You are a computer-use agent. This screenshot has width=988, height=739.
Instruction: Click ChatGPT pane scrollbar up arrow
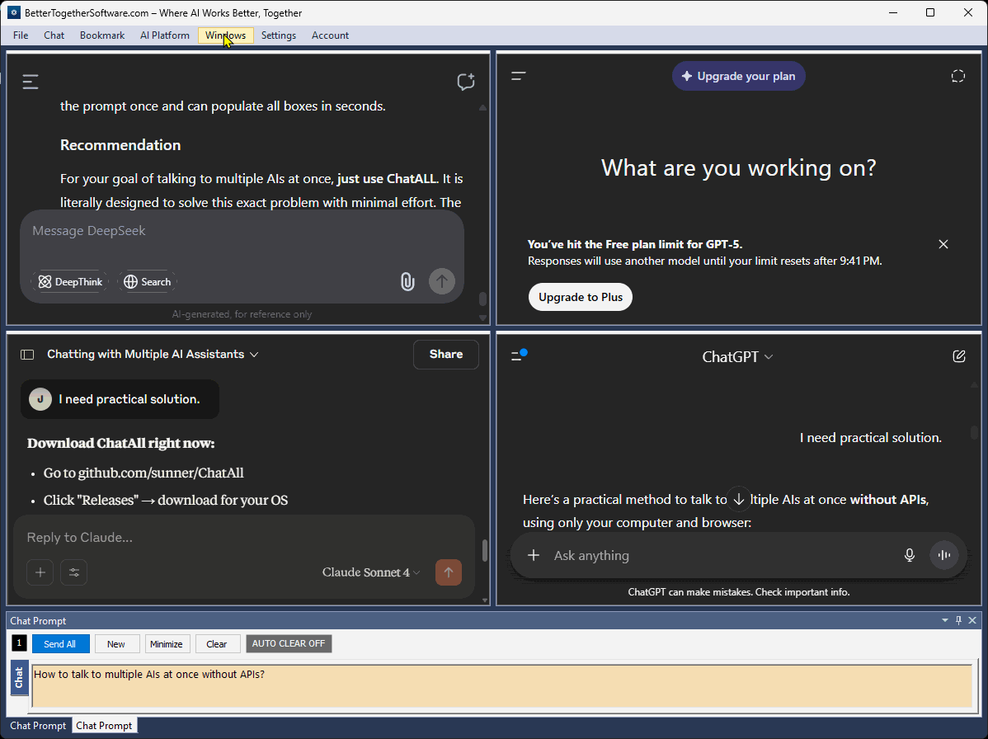point(974,385)
